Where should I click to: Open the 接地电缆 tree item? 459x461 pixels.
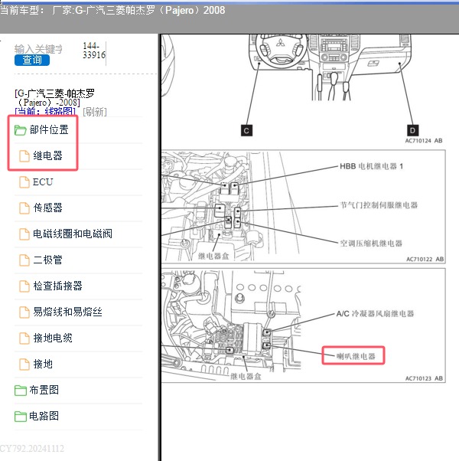[x=53, y=338]
